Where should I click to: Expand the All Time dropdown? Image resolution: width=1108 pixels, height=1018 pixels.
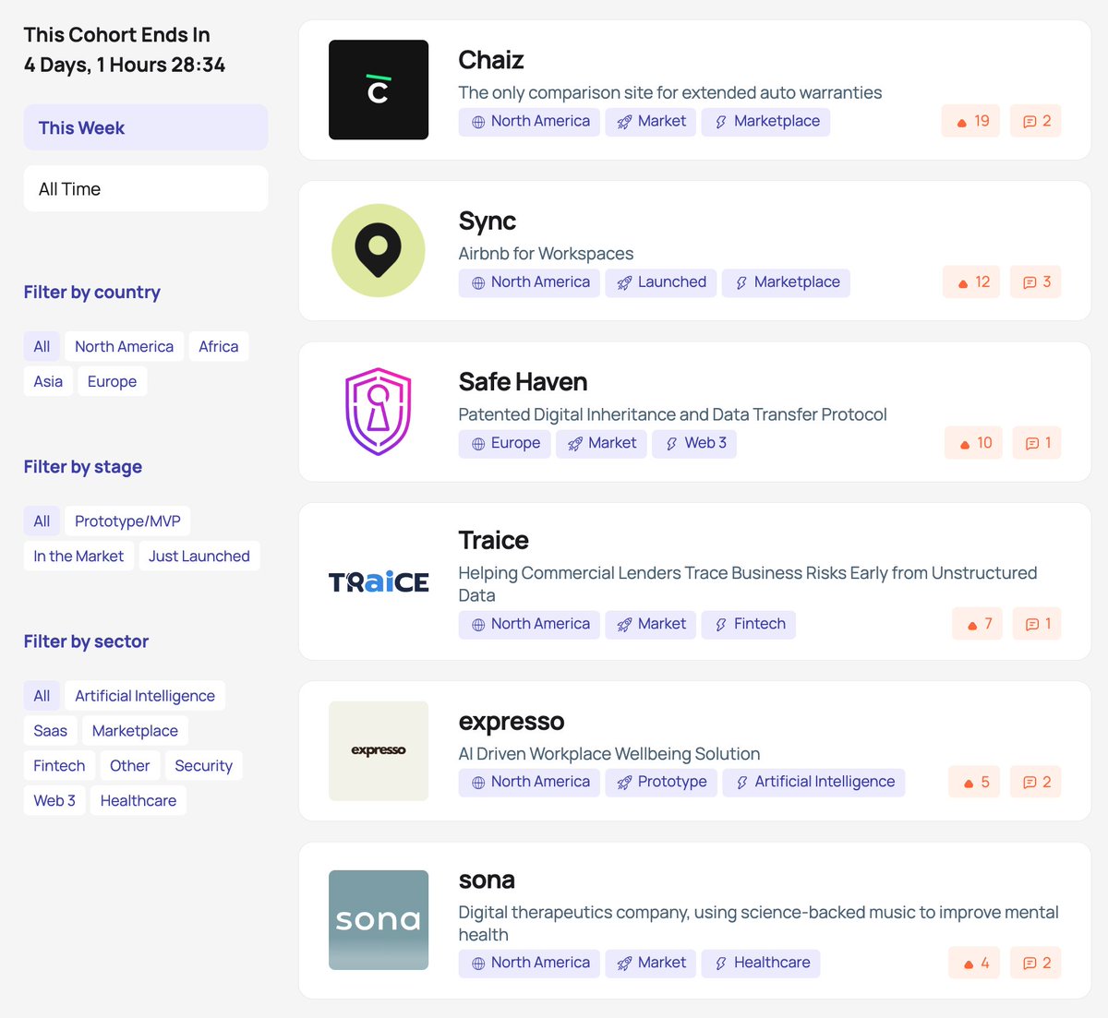[145, 188]
